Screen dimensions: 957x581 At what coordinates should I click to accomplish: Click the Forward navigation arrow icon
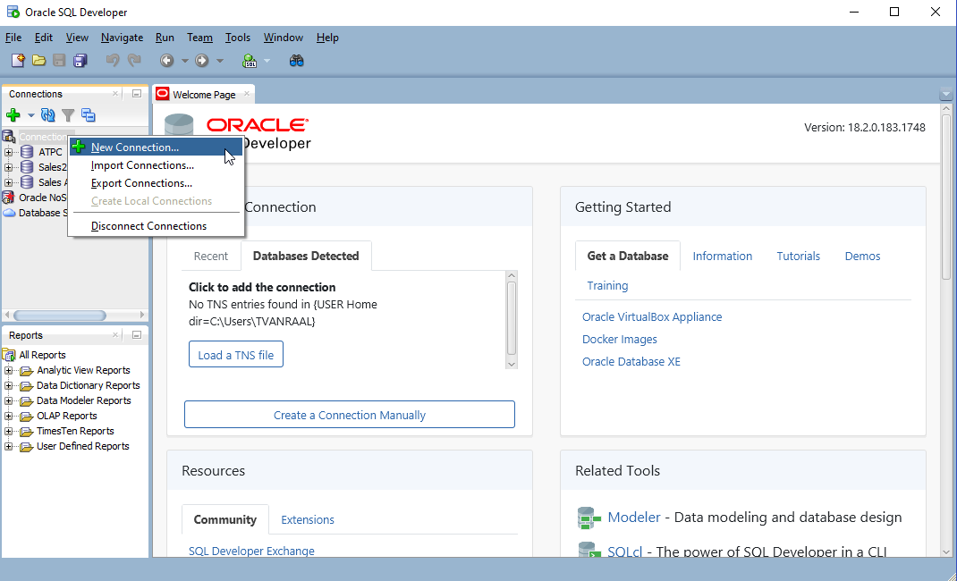(201, 61)
